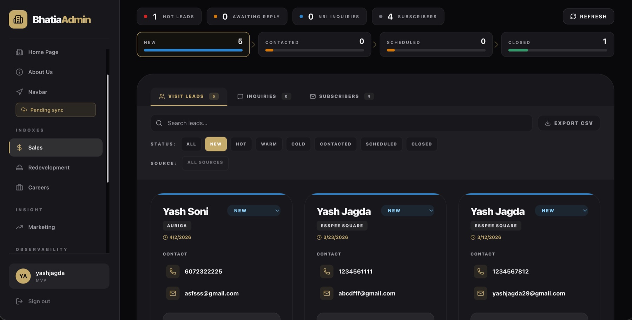The width and height of the screenshot is (632, 320).
Task: Focus the Search leads field
Action: click(342, 123)
